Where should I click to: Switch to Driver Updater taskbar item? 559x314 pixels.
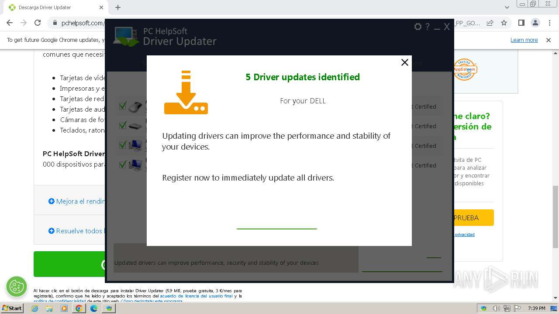pyautogui.click(x=109, y=308)
